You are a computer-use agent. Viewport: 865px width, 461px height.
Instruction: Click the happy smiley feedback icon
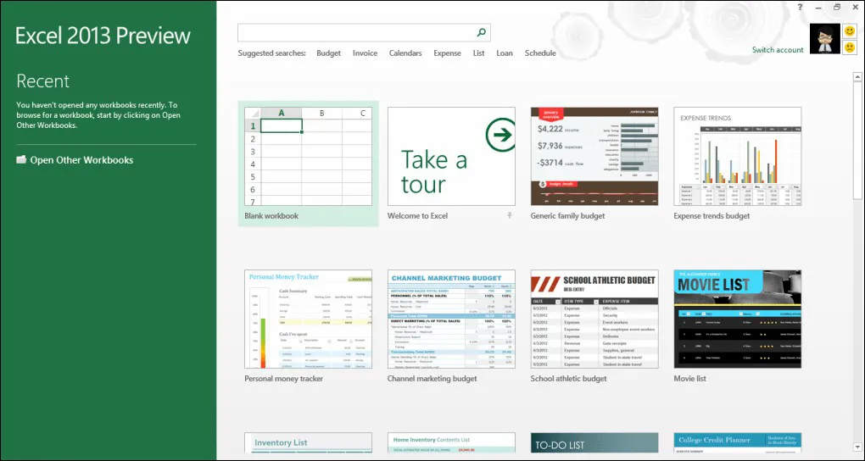pyautogui.click(x=850, y=31)
